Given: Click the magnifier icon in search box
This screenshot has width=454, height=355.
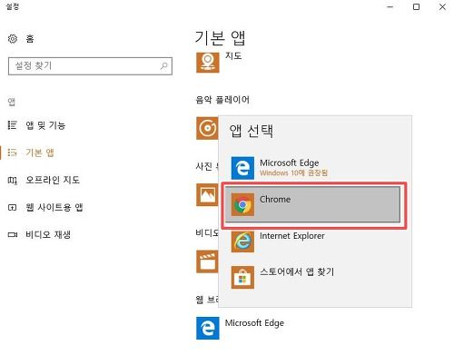Looking at the screenshot, I should [163, 65].
